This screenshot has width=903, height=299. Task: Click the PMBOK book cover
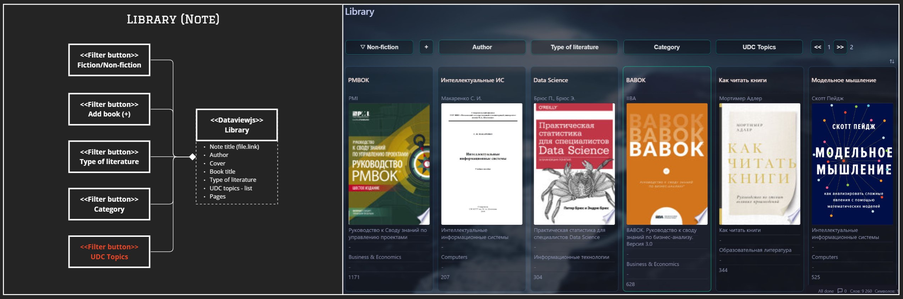(389, 164)
